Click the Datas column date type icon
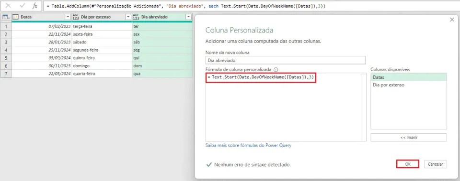Screen dimensions: 460x181 click(15, 17)
